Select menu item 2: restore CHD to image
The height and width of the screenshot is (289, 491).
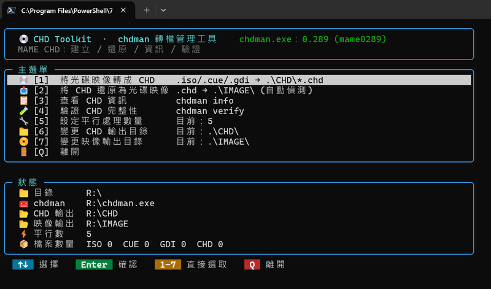(x=239, y=90)
